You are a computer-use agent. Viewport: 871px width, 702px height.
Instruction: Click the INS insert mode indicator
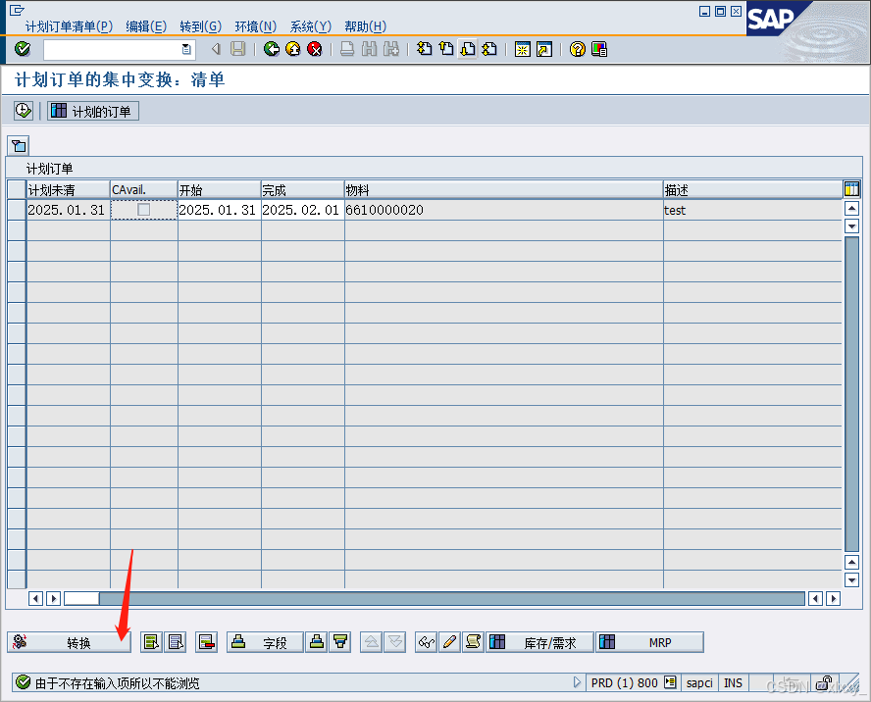click(733, 682)
